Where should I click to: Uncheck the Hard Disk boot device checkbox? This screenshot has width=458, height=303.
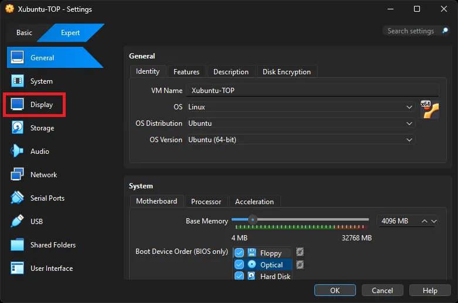[239, 276]
